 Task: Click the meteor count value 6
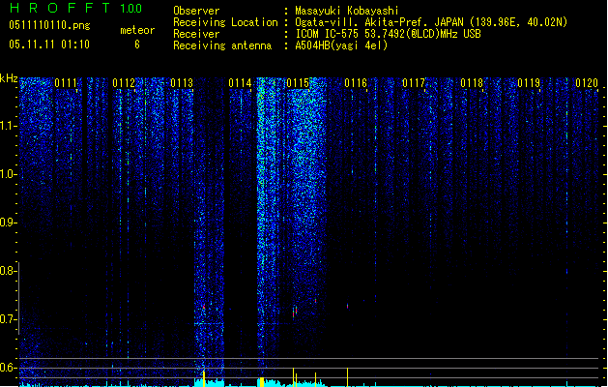point(137,45)
